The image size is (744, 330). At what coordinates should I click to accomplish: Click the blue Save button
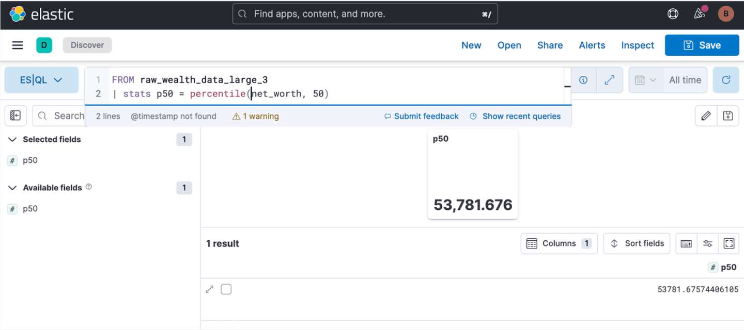(702, 45)
